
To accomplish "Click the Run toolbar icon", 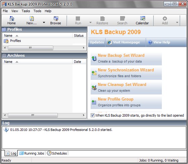I will pos(78,18).
